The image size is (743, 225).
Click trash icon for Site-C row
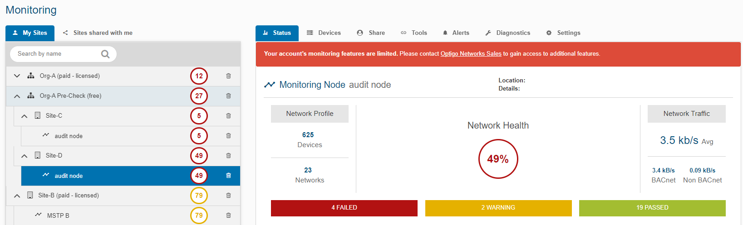228,116
